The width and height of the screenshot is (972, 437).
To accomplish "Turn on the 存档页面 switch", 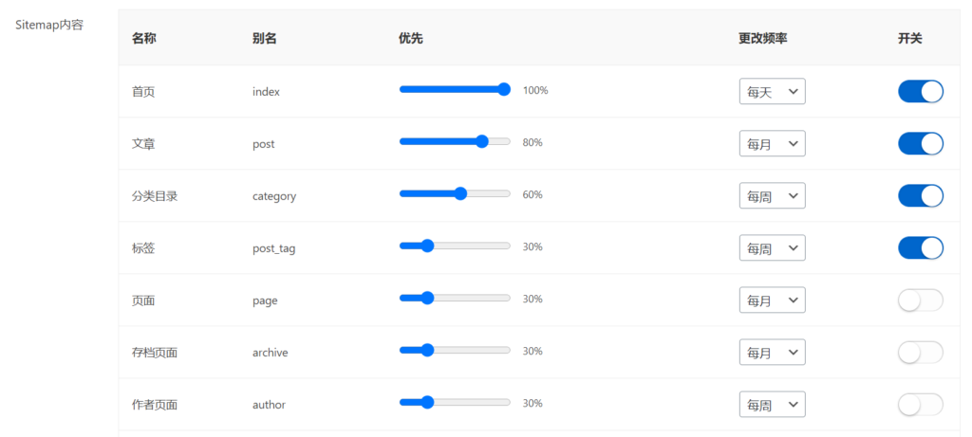I will tap(920, 352).
